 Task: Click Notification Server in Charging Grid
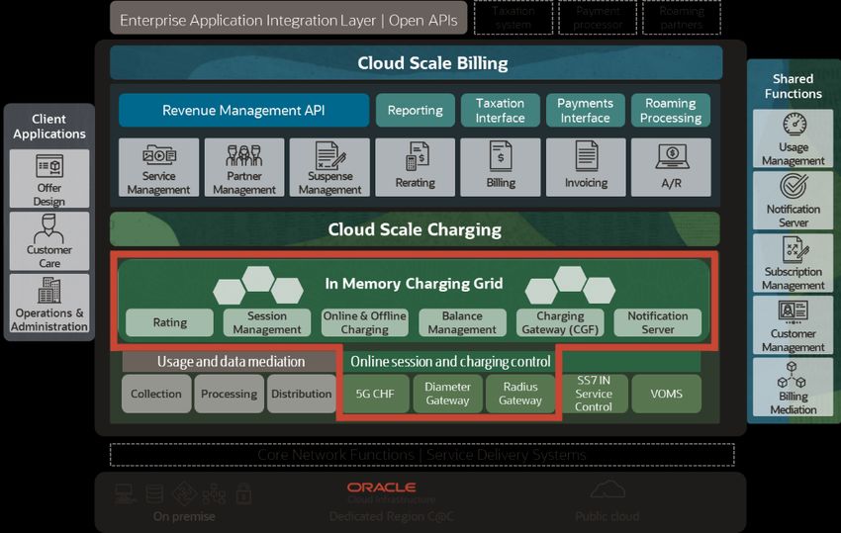click(658, 322)
